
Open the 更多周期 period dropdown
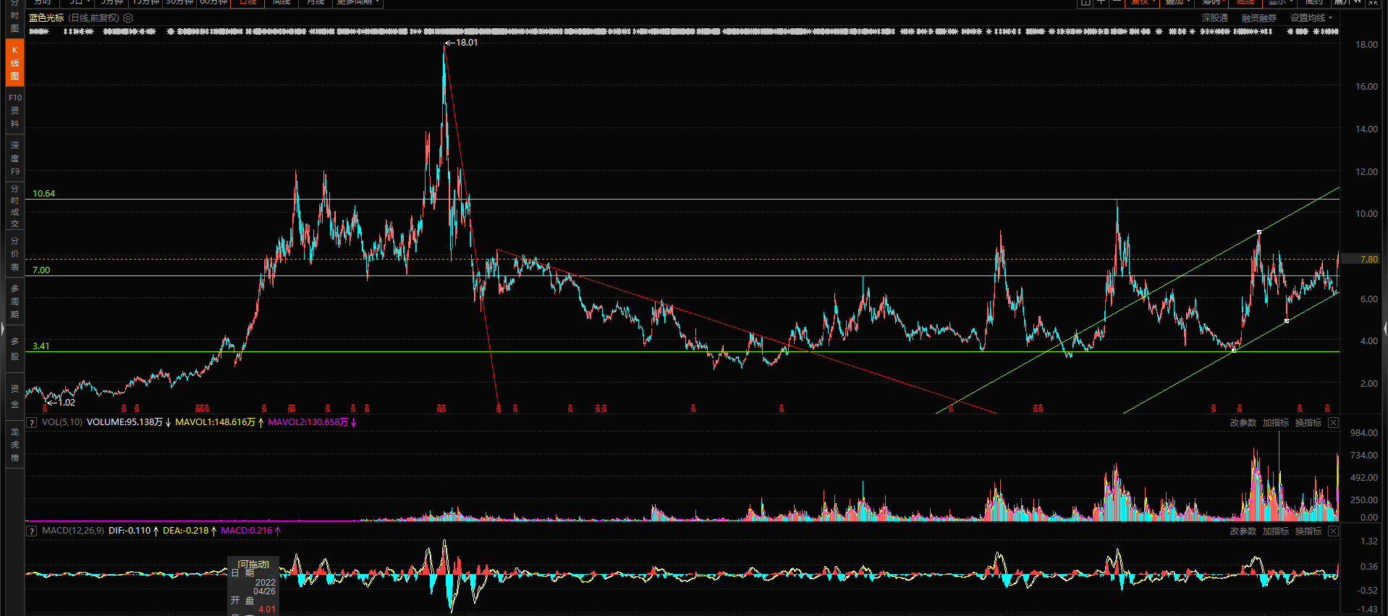click(x=357, y=3)
